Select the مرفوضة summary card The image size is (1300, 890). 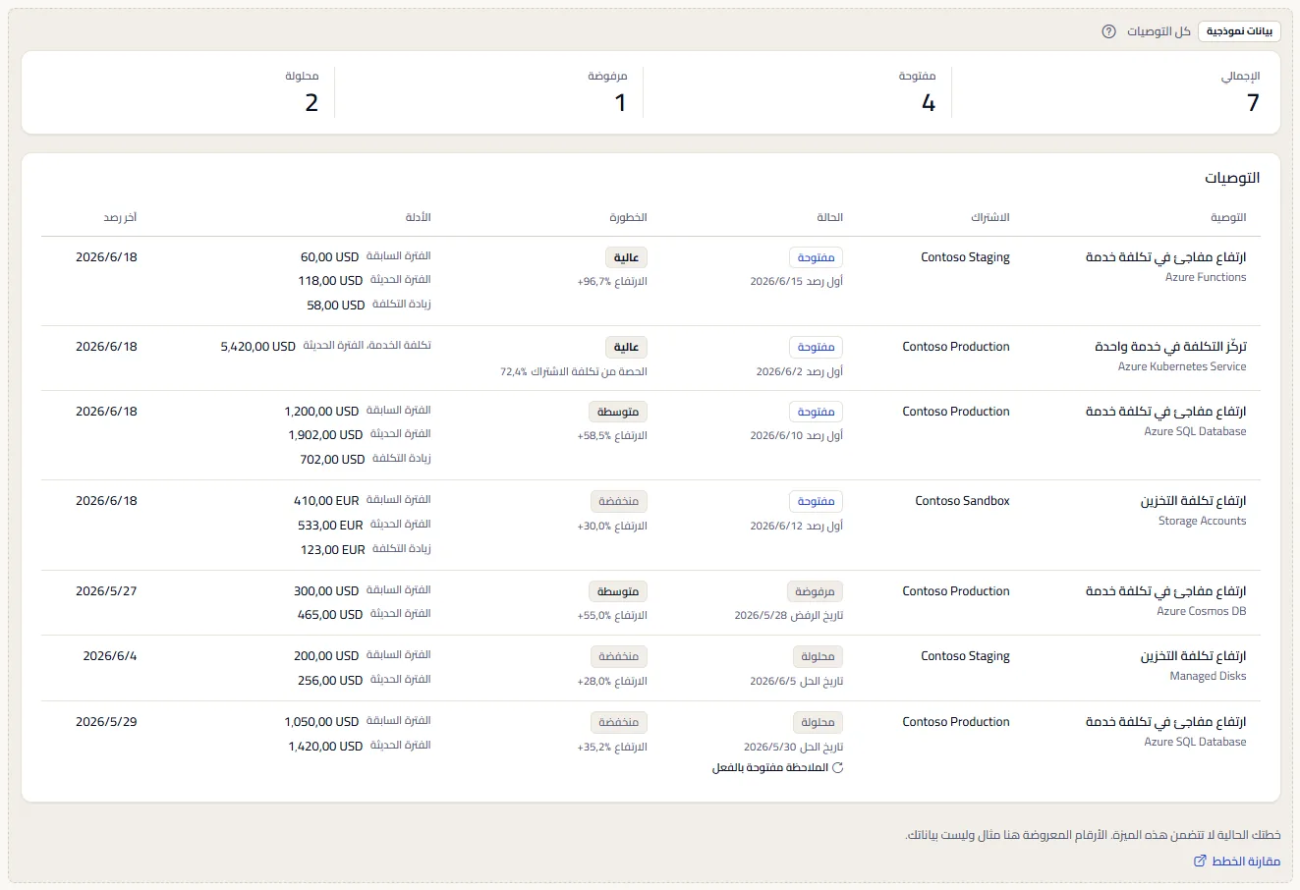coord(488,92)
